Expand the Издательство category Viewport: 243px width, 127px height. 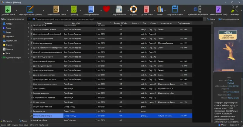tap(1, 41)
